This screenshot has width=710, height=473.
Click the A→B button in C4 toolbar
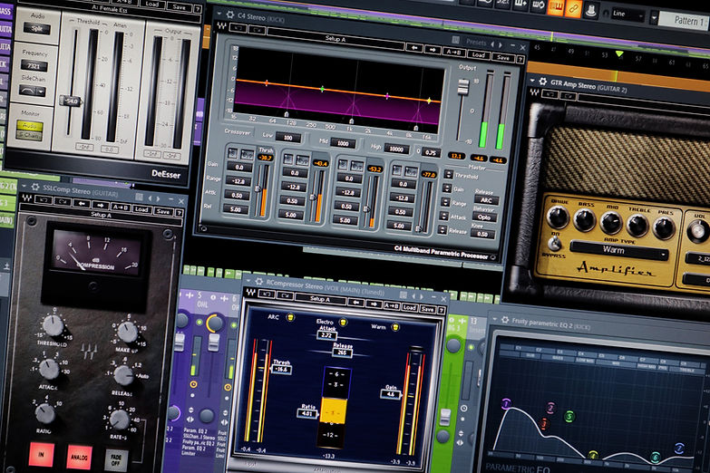click(x=453, y=52)
